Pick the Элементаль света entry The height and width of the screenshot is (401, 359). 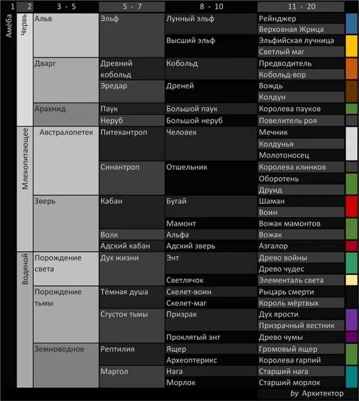[x=301, y=280]
